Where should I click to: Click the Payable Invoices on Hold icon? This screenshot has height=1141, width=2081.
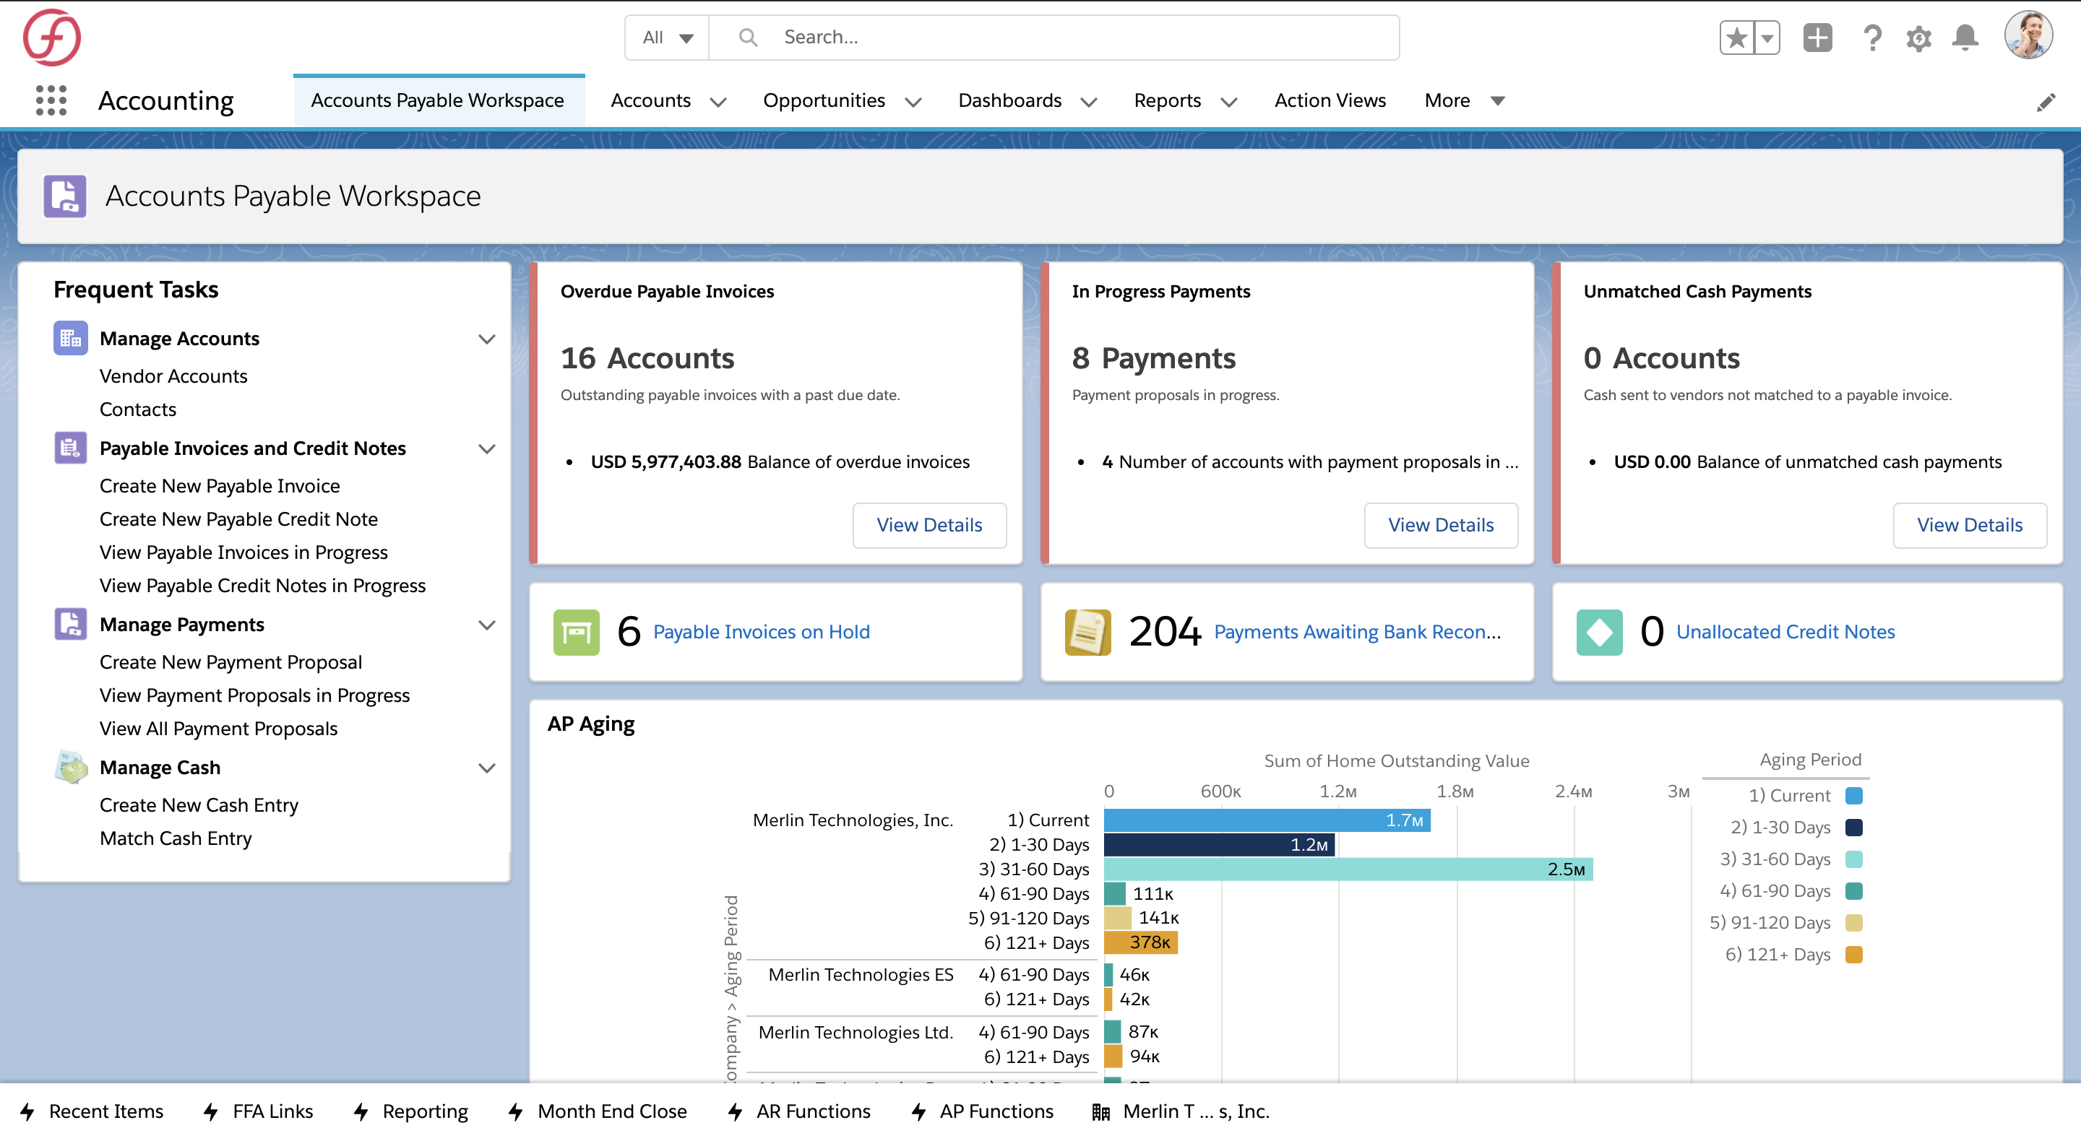click(576, 631)
